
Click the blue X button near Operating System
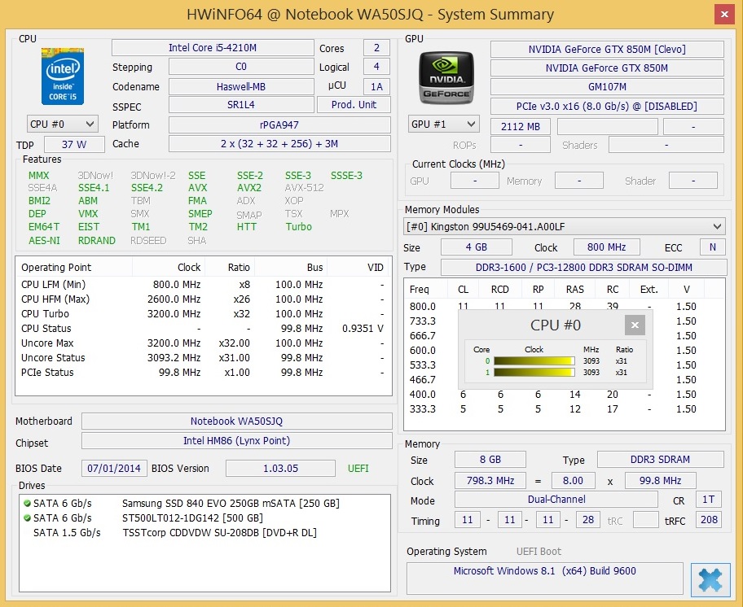click(x=710, y=579)
